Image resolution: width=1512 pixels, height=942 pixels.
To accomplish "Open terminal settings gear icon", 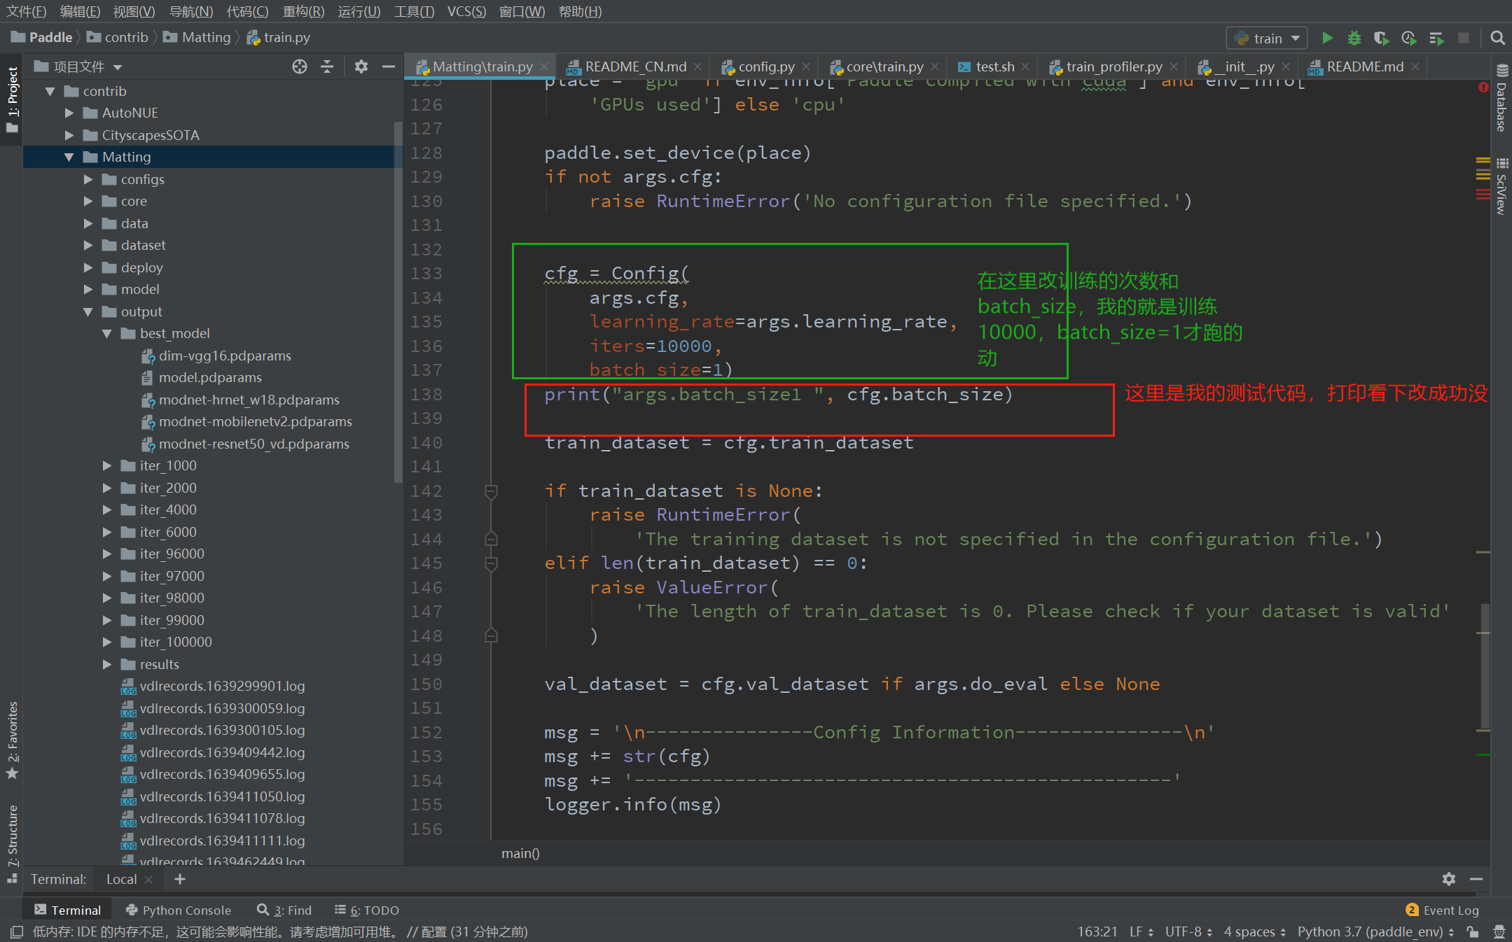I will pyautogui.click(x=1449, y=879).
